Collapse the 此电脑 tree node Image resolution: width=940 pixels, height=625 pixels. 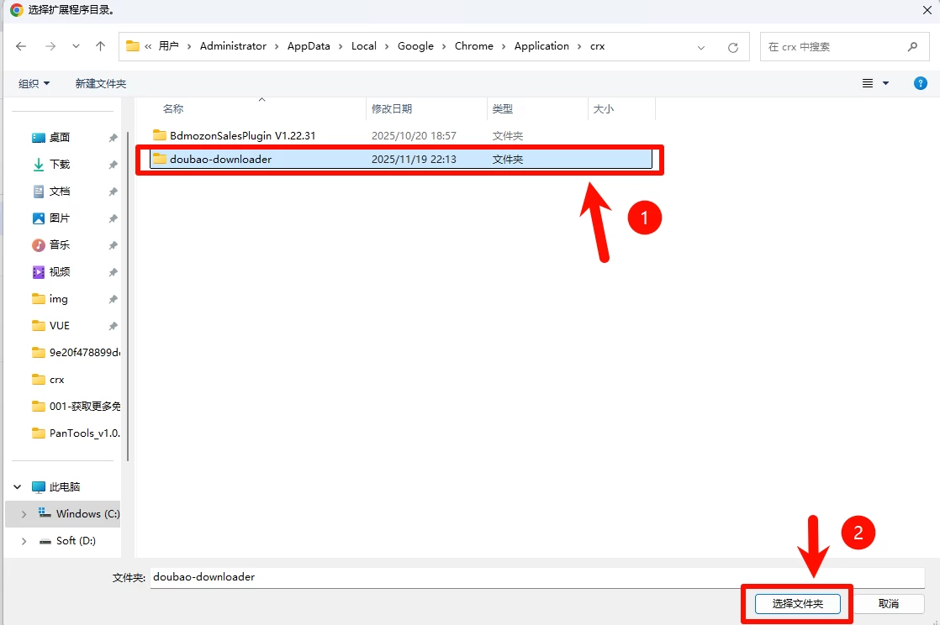click(17, 486)
